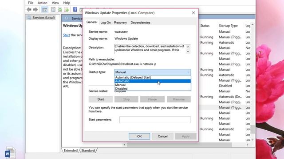The width and height of the screenshot is (284, 159).
Task: Click the vertical scrollbar thumb in Services
Action: click(x=252, y=129)
